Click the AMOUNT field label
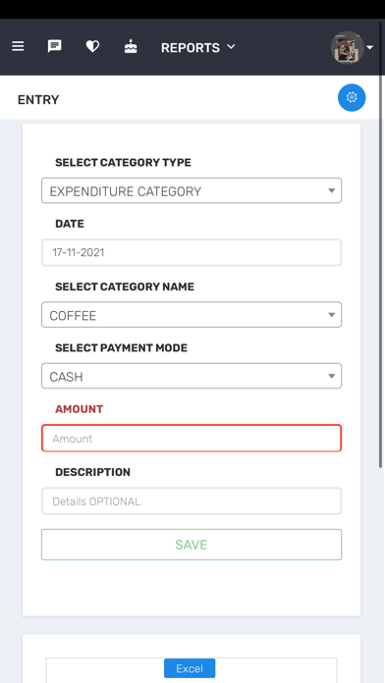 79,409
